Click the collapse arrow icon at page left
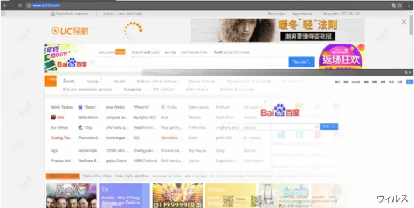 [3, 13]
